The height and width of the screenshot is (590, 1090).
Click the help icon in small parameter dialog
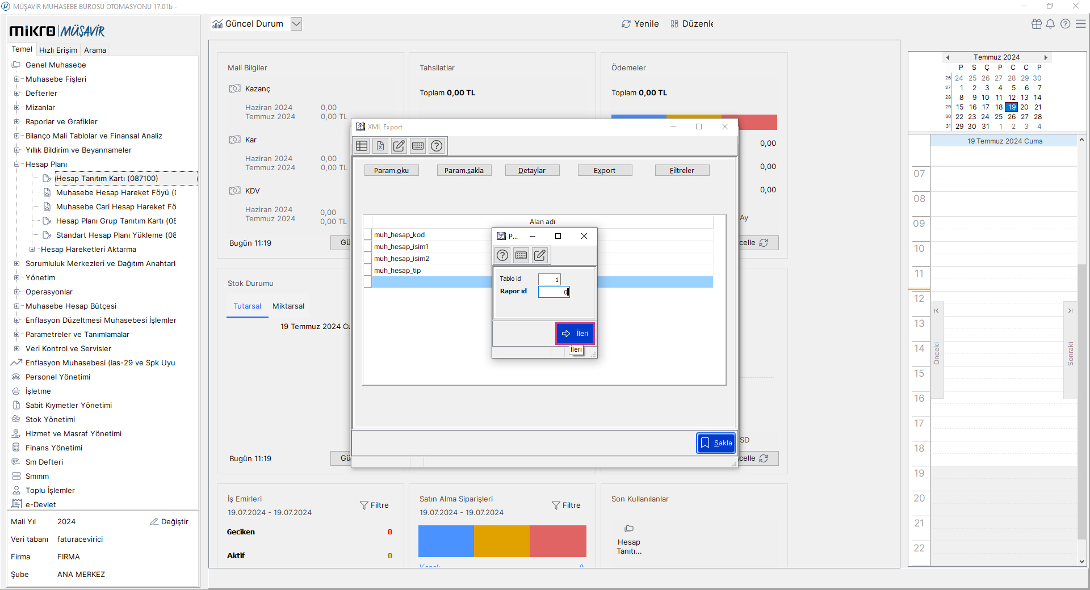502,255
